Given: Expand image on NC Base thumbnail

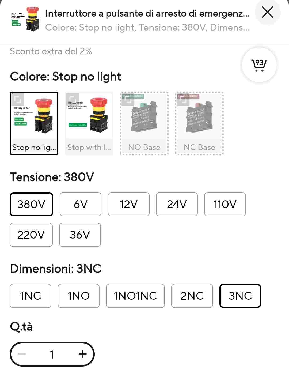Looking at the screenshot, I should [183, 100].
